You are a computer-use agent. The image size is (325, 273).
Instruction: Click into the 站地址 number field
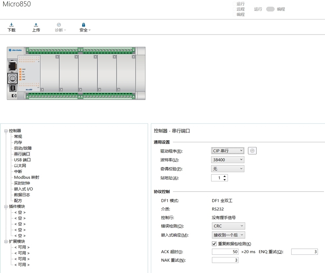point(217,178)
